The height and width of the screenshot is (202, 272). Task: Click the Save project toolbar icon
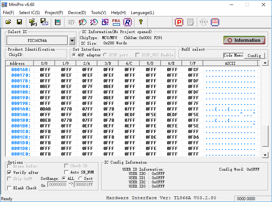44,22
